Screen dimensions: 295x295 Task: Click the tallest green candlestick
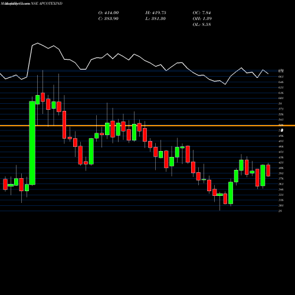pos(32,143)
